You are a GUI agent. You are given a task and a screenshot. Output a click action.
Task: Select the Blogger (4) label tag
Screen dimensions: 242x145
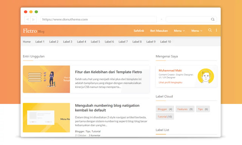click(x=165, y=109)
